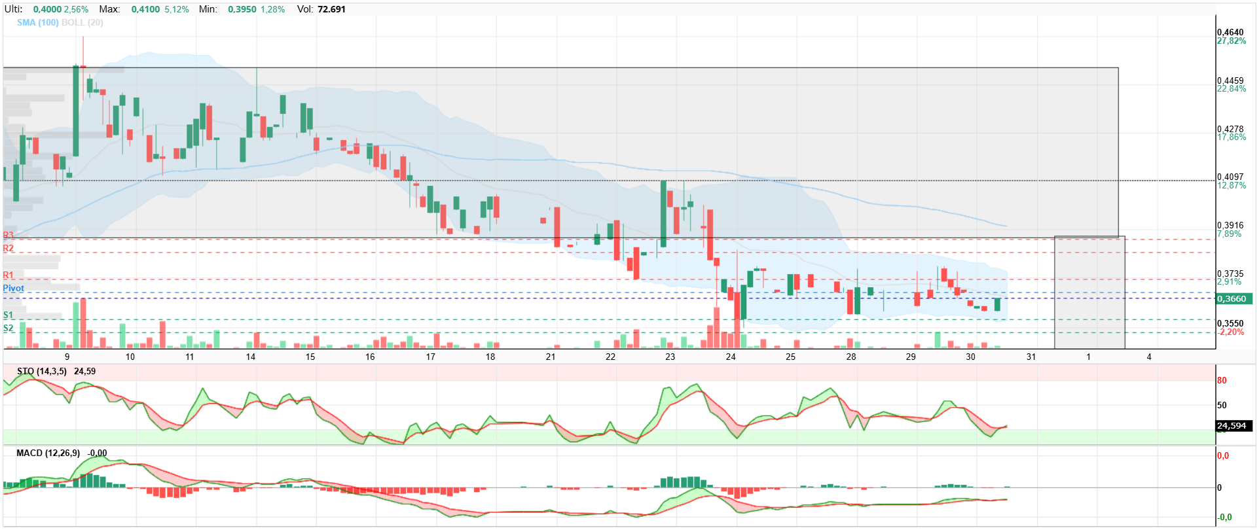This screenshot has width=1259, height=530.
Task: Click the date label 10 on time axis
Action: point(130,357)
